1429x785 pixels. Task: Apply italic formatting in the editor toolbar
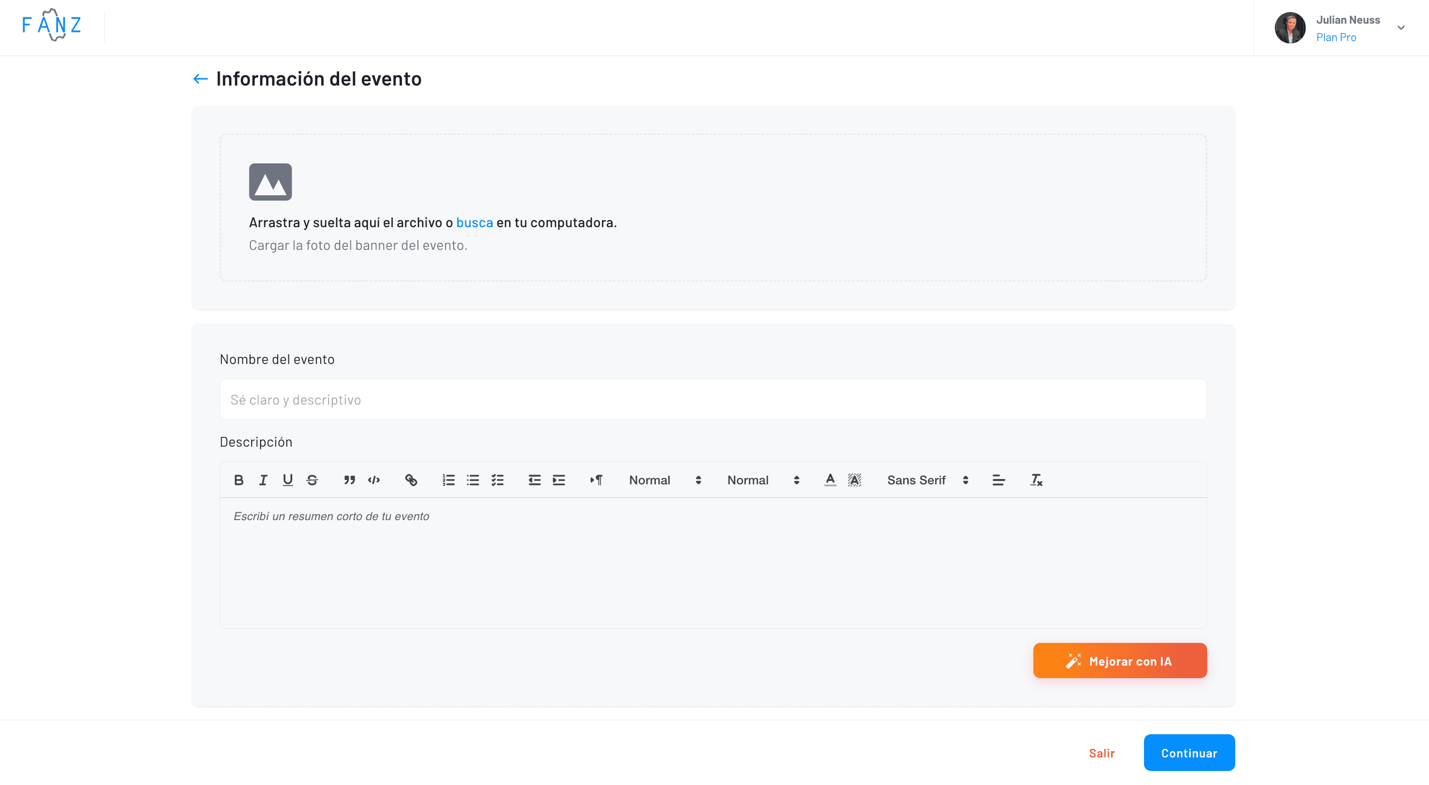[263, 480]
